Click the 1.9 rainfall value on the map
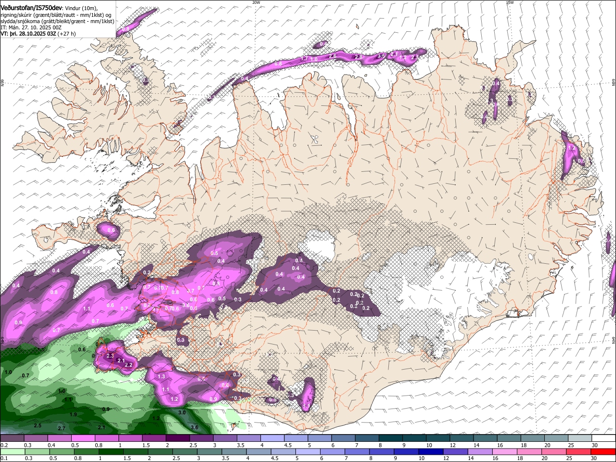Viewport: 616px width, 462px height. click(x=73, y=414)
